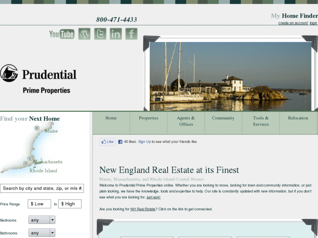Click the Prime Properties logo text

pyautogui.click(x=46, y=90)
